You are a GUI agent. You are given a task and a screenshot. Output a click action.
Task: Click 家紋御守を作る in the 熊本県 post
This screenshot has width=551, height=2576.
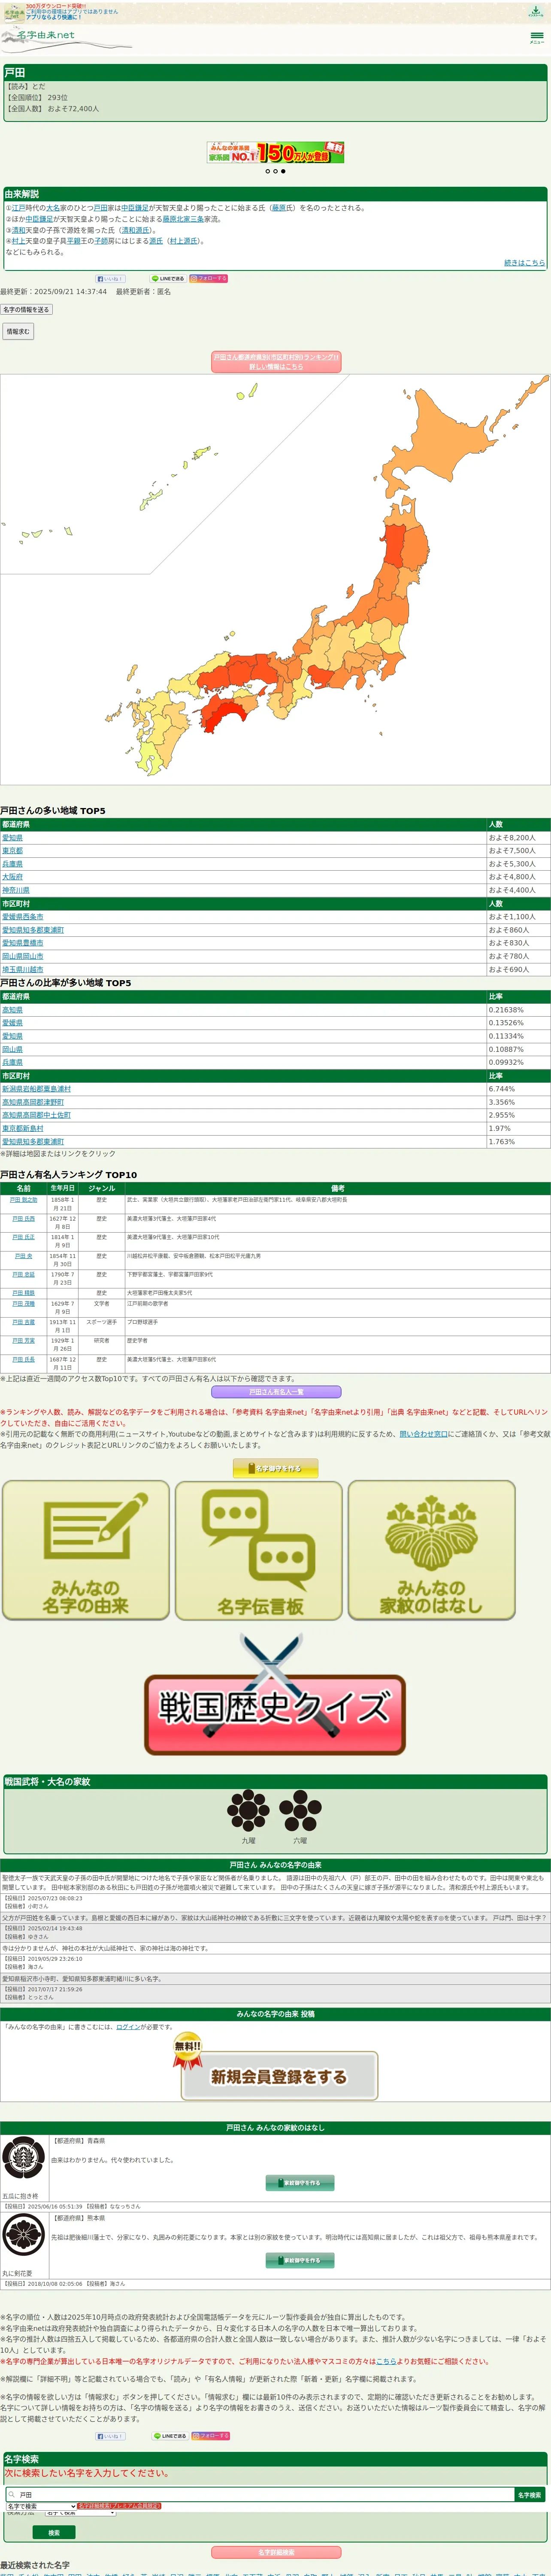pyautogui.click(x=300, y=2260)
